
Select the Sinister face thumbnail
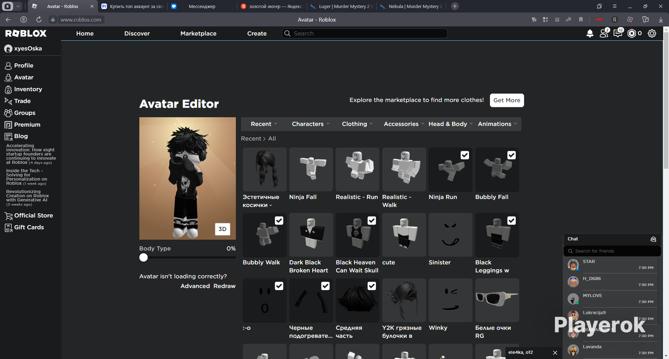450,235
